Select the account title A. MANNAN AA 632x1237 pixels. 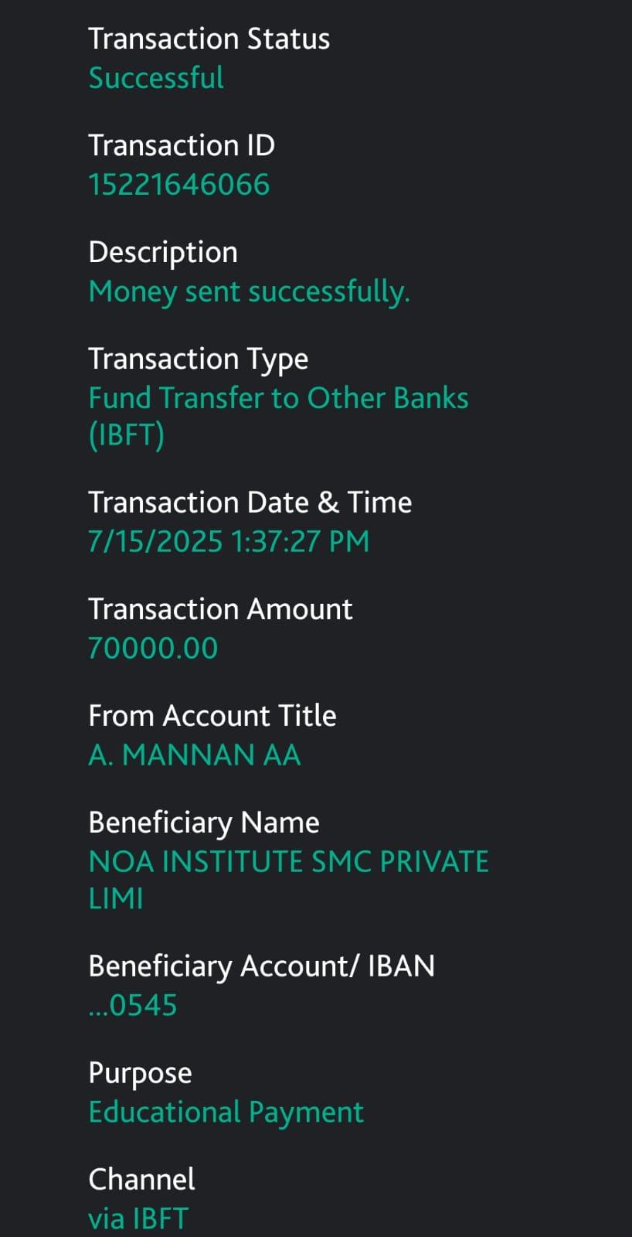[195, 755]
